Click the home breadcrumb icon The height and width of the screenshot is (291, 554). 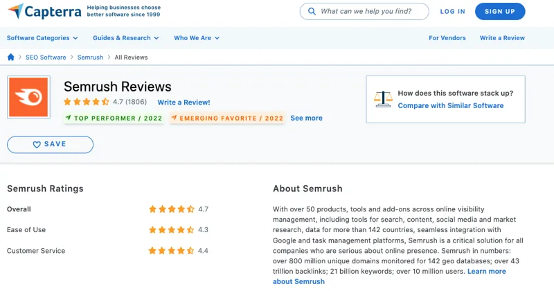11,58
